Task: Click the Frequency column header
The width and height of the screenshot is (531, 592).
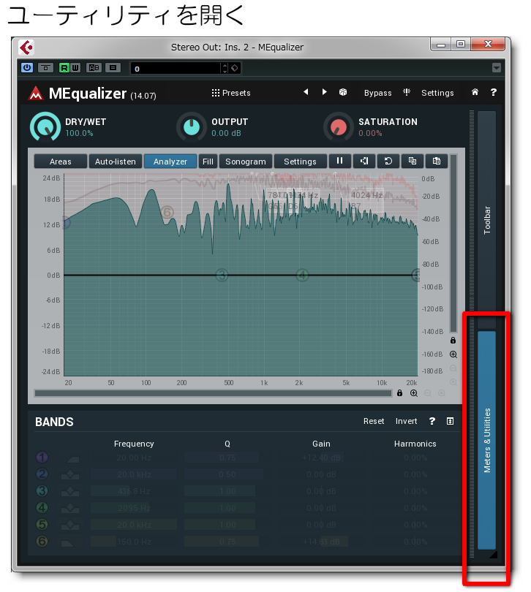Action: pos(134,444)
